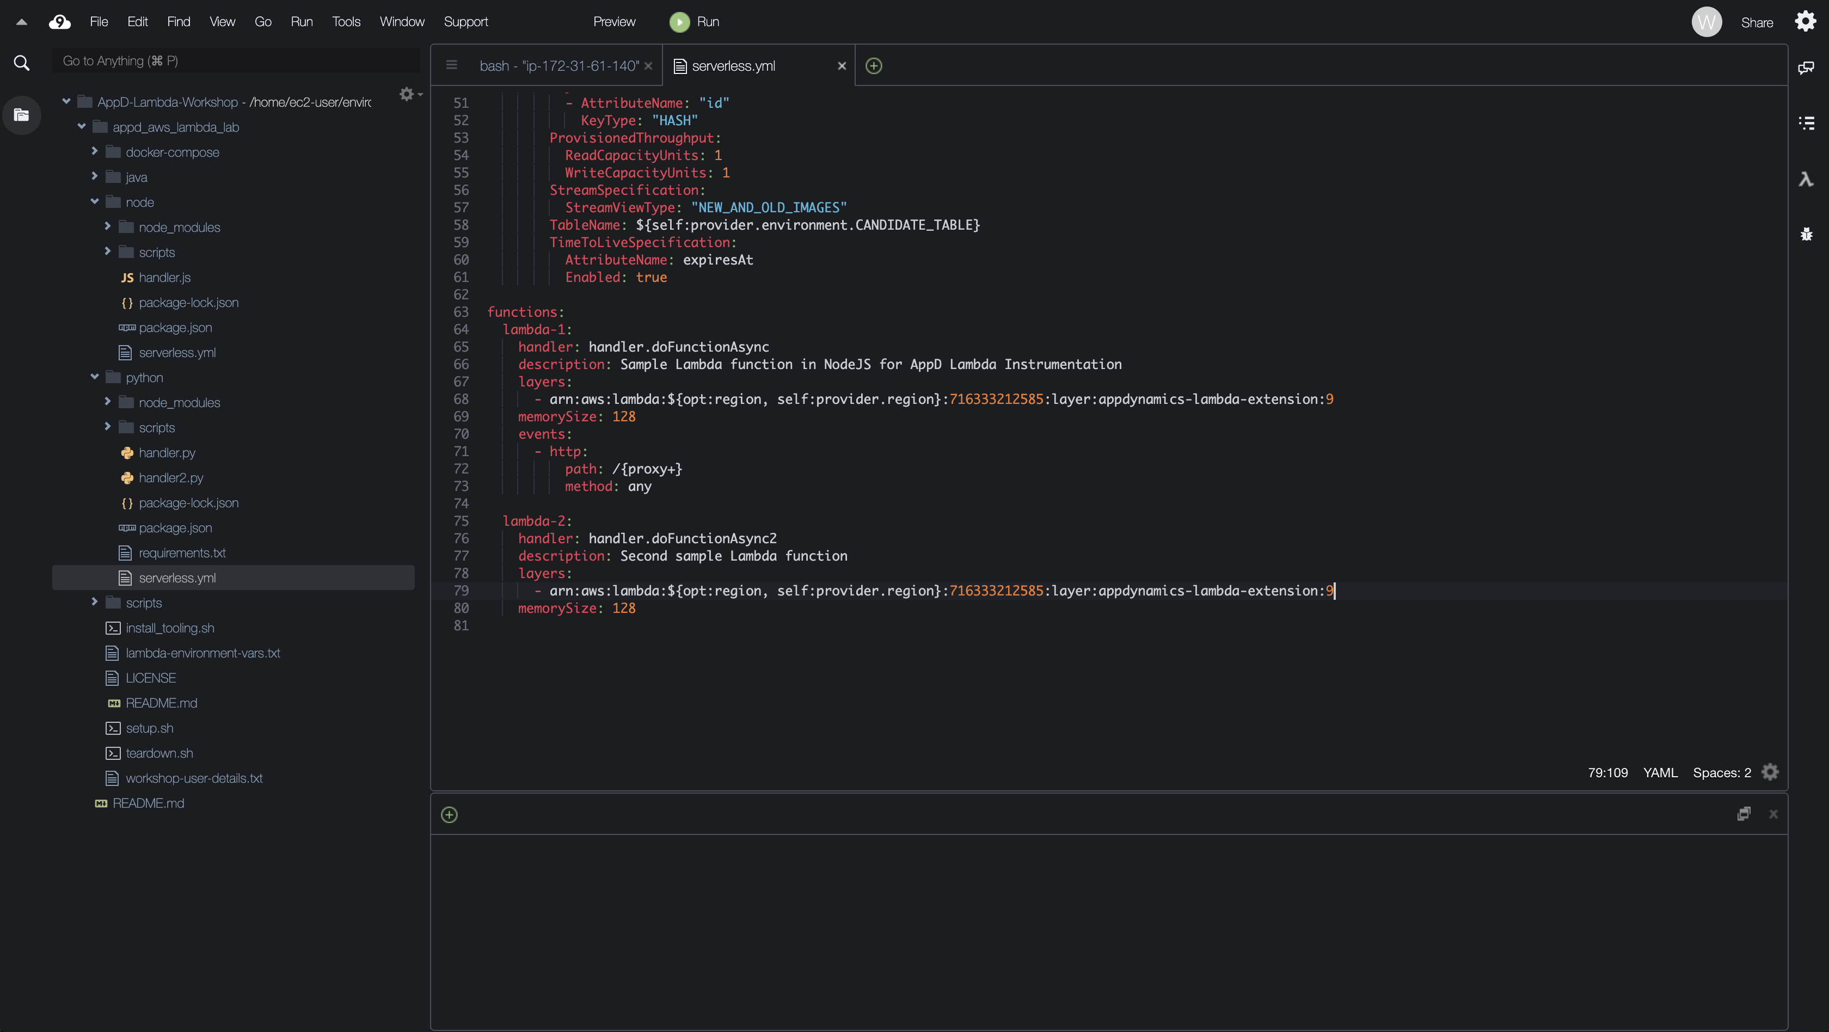1829x1032 pixels.
Task: Click the search magnifier icon
Action: coord(21,63)
